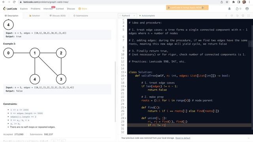
Task: Open the editor settings gear
Action: click(243, 16)
